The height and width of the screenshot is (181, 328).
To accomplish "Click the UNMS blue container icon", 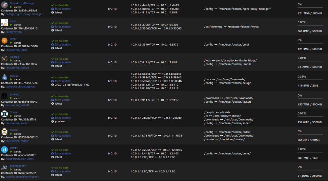I will (4, 150).
